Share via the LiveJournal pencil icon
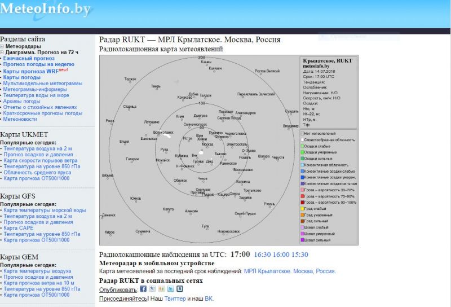 [152, 289]
